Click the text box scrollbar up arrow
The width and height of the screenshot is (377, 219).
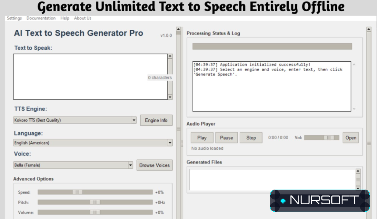tap(170, 56)
